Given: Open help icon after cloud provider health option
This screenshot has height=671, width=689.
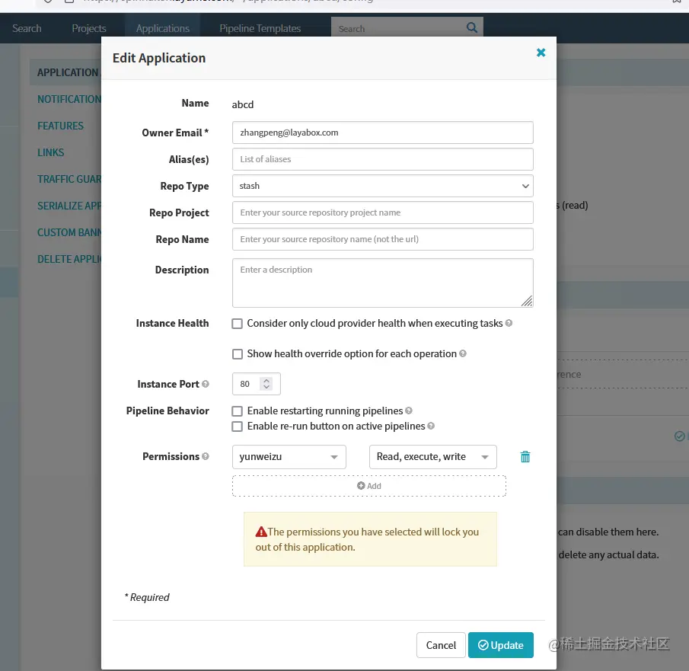Looking at the screenshot, I should [x=509, y=323].
